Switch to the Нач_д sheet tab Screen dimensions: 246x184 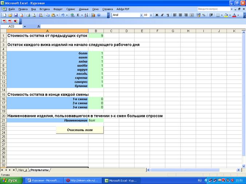(23, 170)
